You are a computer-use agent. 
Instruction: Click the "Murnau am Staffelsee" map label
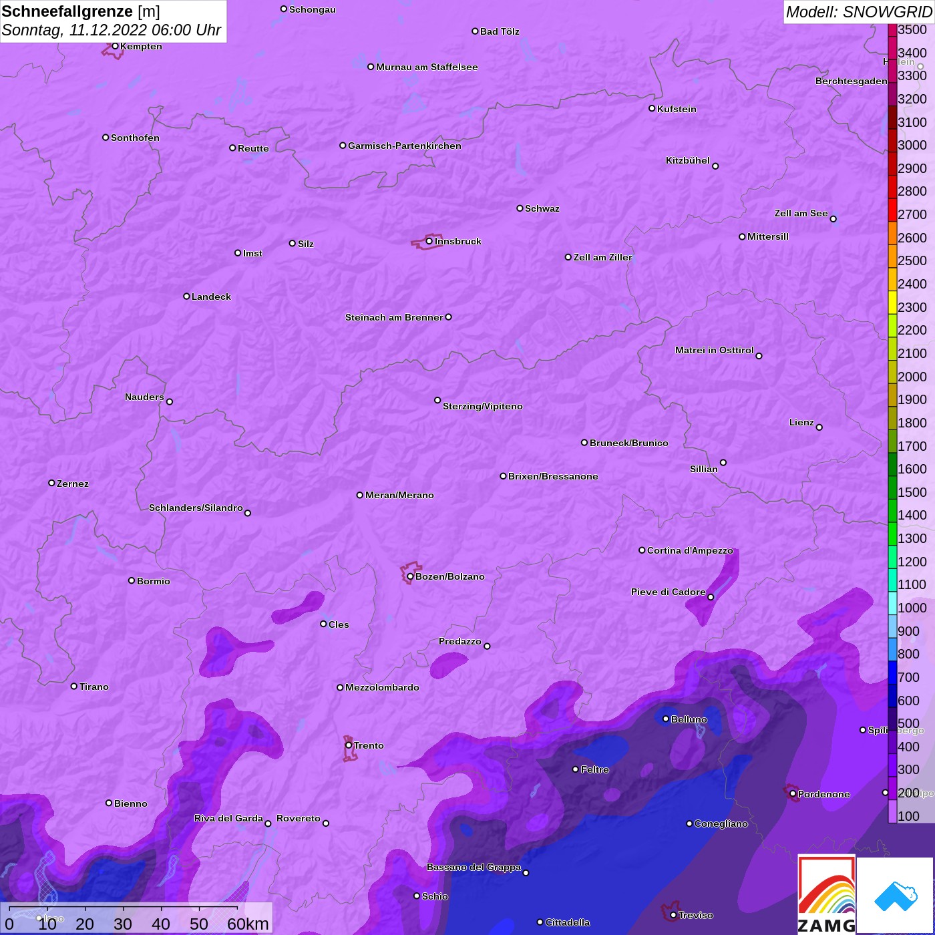pos(427,67)
